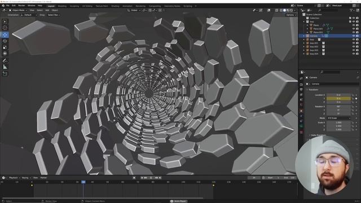Open the Blender logo menu

(3, 6)
